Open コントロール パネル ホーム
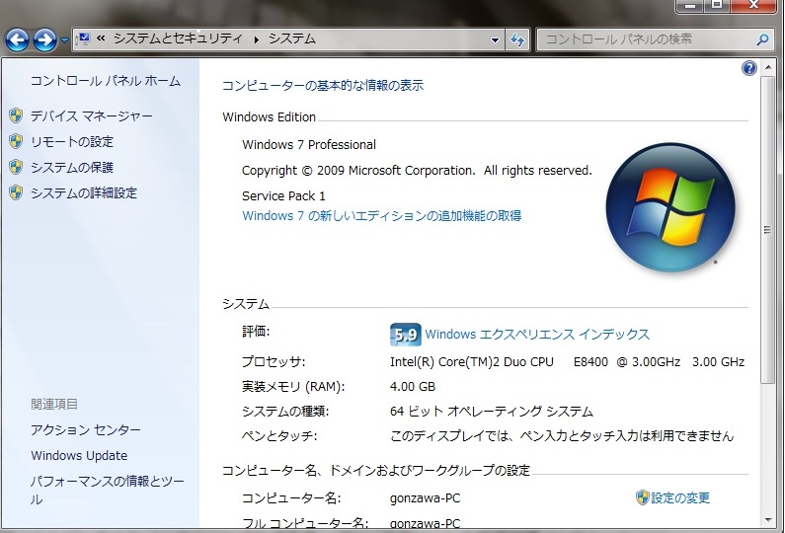 [x=105, y=81]
